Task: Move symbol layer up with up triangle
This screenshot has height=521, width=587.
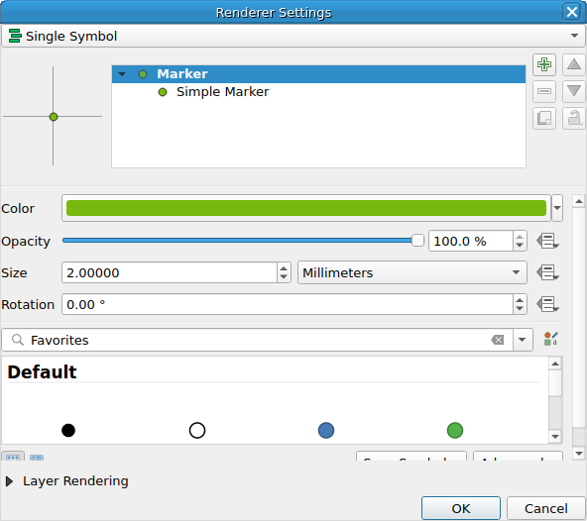Action: (x=574, y=64)
